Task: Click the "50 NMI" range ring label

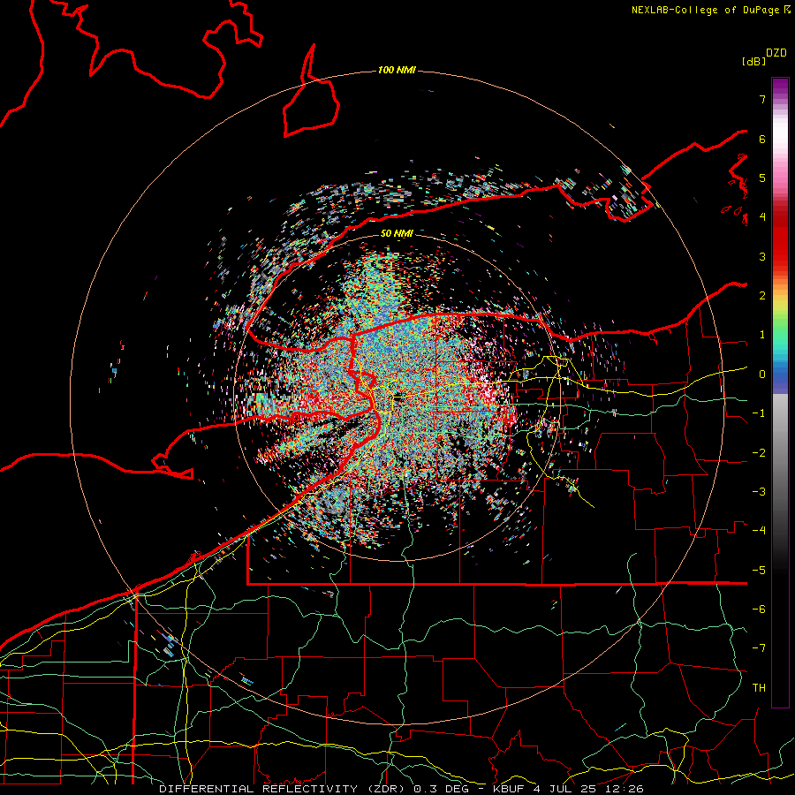Action: [x=397, y=233]
